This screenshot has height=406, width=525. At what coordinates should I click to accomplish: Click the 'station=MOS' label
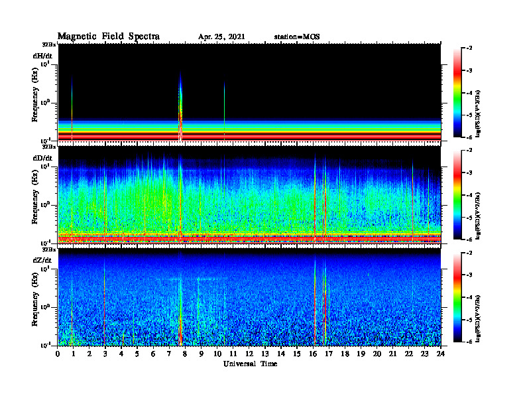tap(297, 37)
